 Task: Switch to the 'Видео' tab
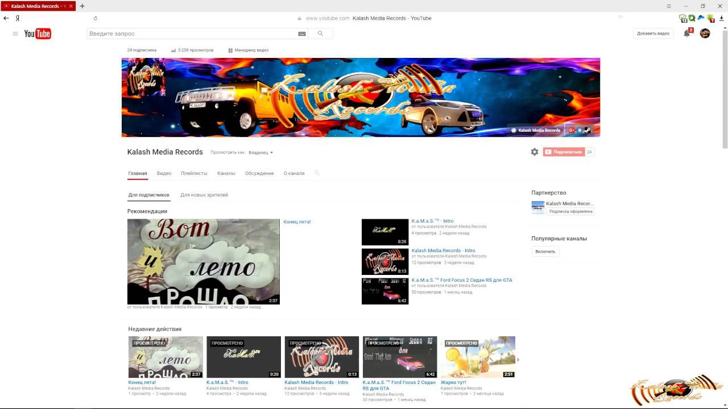[164, 173]
